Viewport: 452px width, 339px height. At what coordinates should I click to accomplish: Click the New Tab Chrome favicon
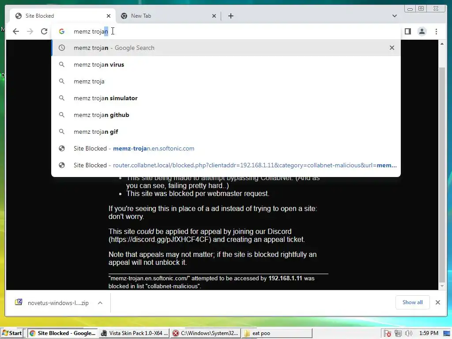124,16
